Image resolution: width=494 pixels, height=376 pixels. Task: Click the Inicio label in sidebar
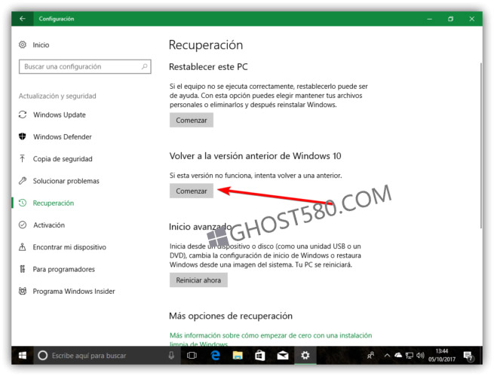point(41,45)
